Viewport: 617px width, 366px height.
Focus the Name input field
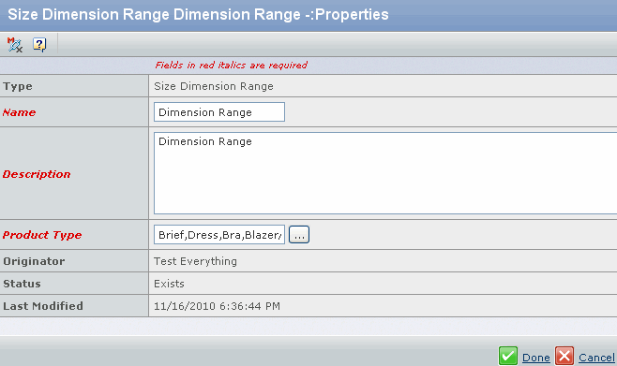(219, 112)
